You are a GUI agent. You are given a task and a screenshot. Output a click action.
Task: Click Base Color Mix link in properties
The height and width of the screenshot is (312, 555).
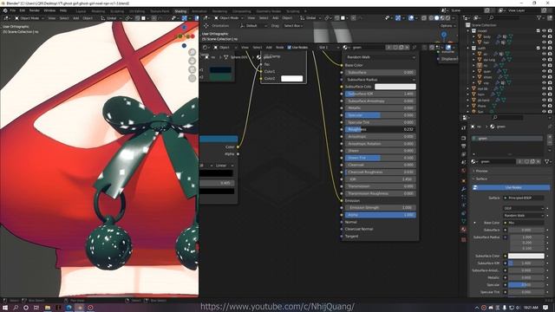(524, 223)
